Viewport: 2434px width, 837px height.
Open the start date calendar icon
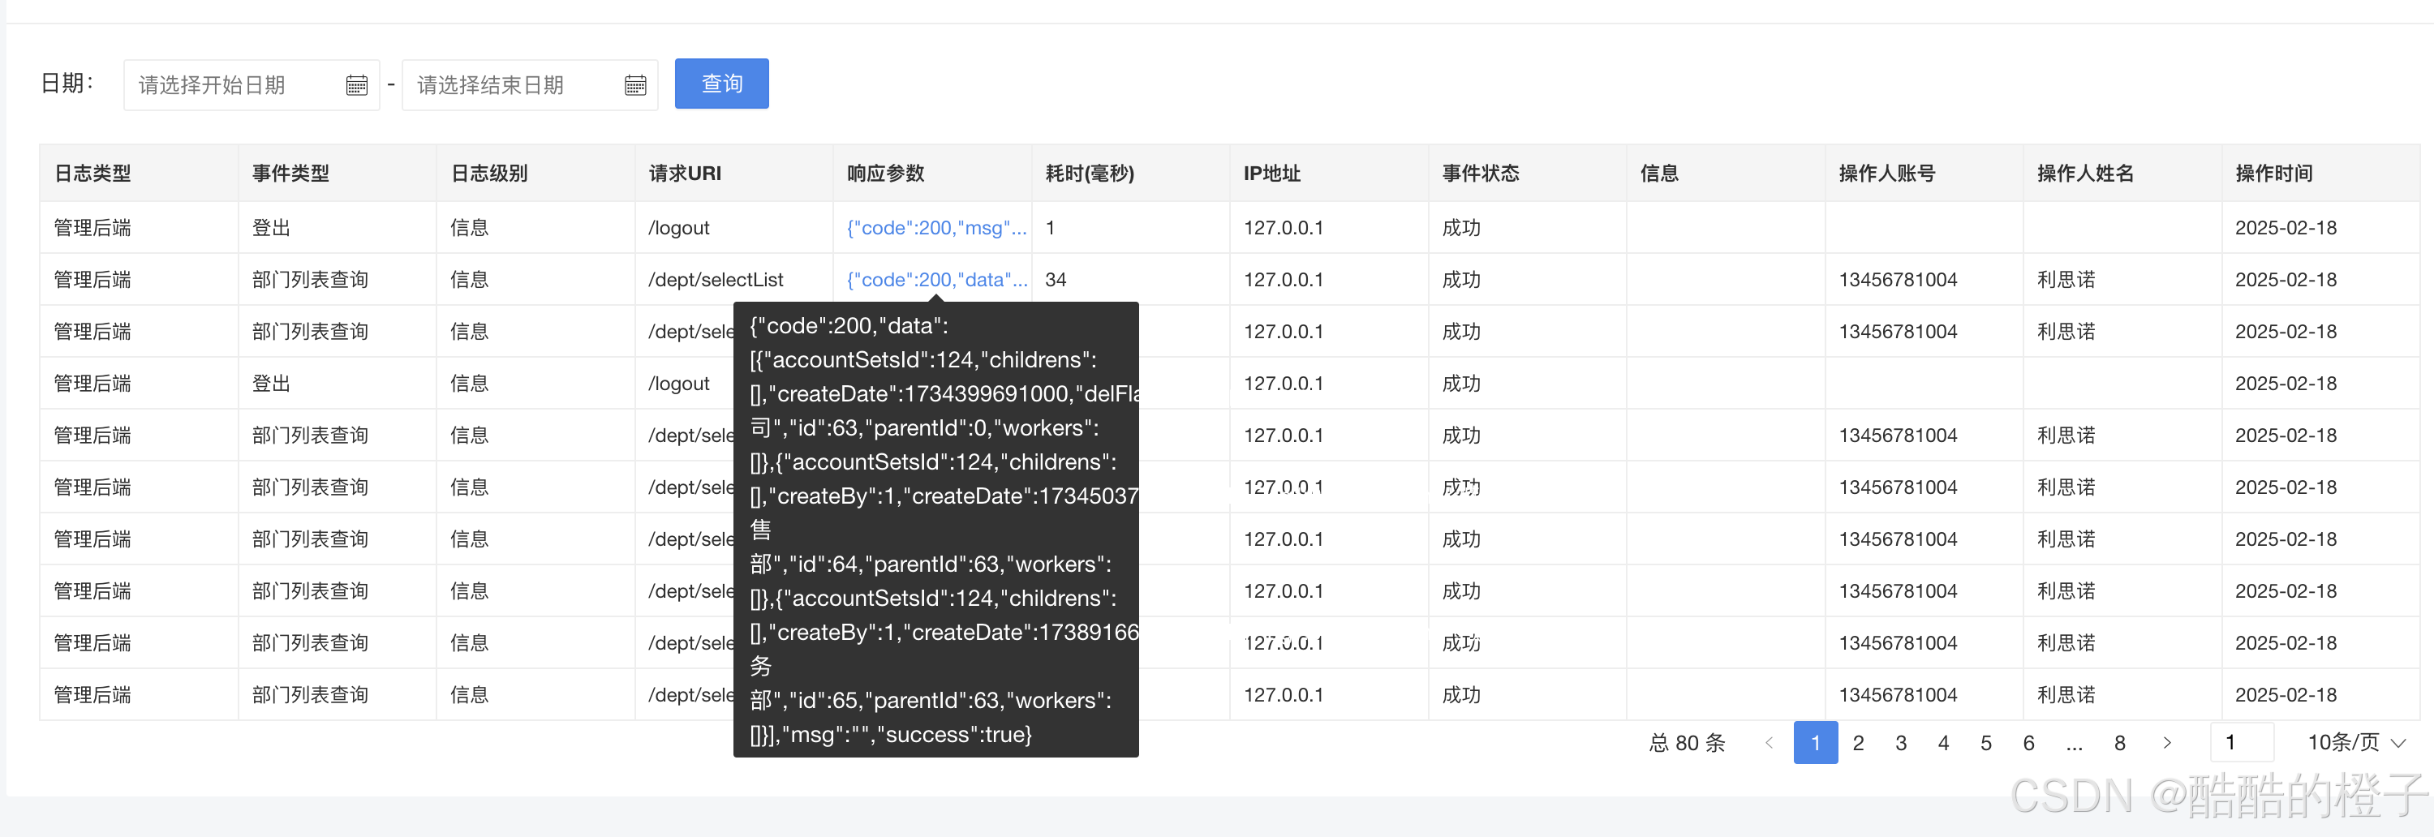pyautogui.click(x=356, y=85)
